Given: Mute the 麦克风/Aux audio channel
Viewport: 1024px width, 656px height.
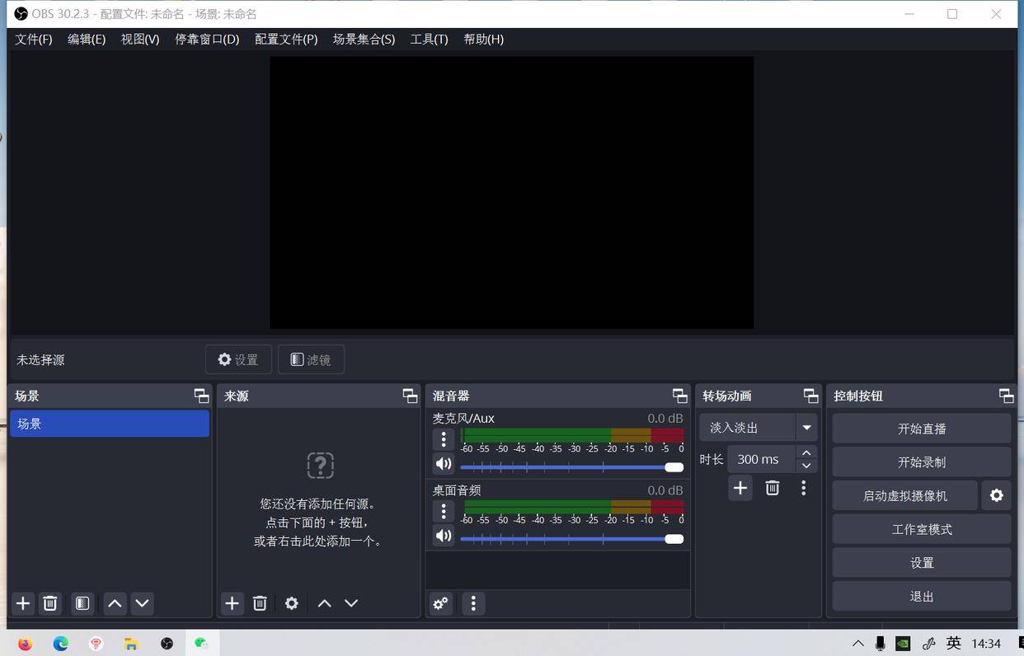Looking at the screenshot, I should tap(444, 464).
